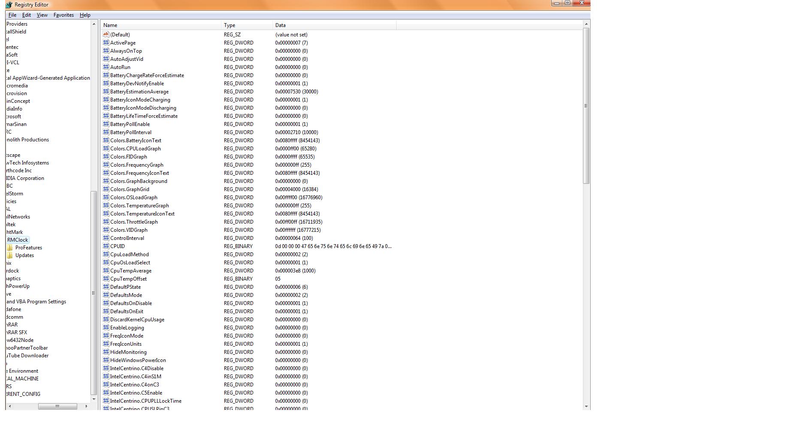
Task: Click the Registry Editor title bar icon
Action: pyautogui.click(x=9, y=5)
